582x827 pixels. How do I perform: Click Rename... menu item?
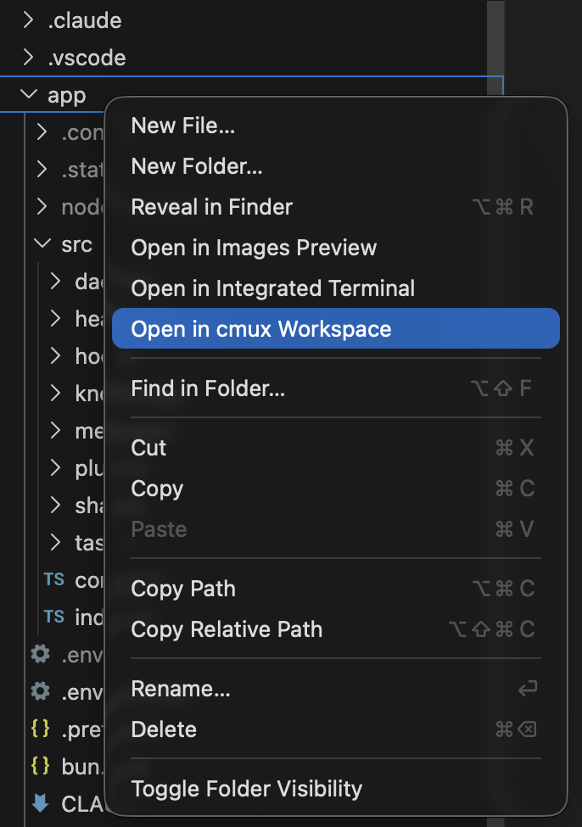[336, 688]
